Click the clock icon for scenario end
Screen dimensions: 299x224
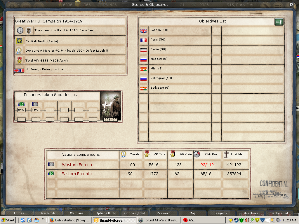pyautogui.click(x=20, y=30)
